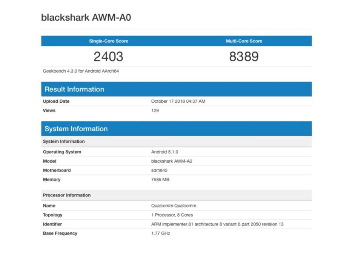Click the Single-Core Score header

click(108, 41)
